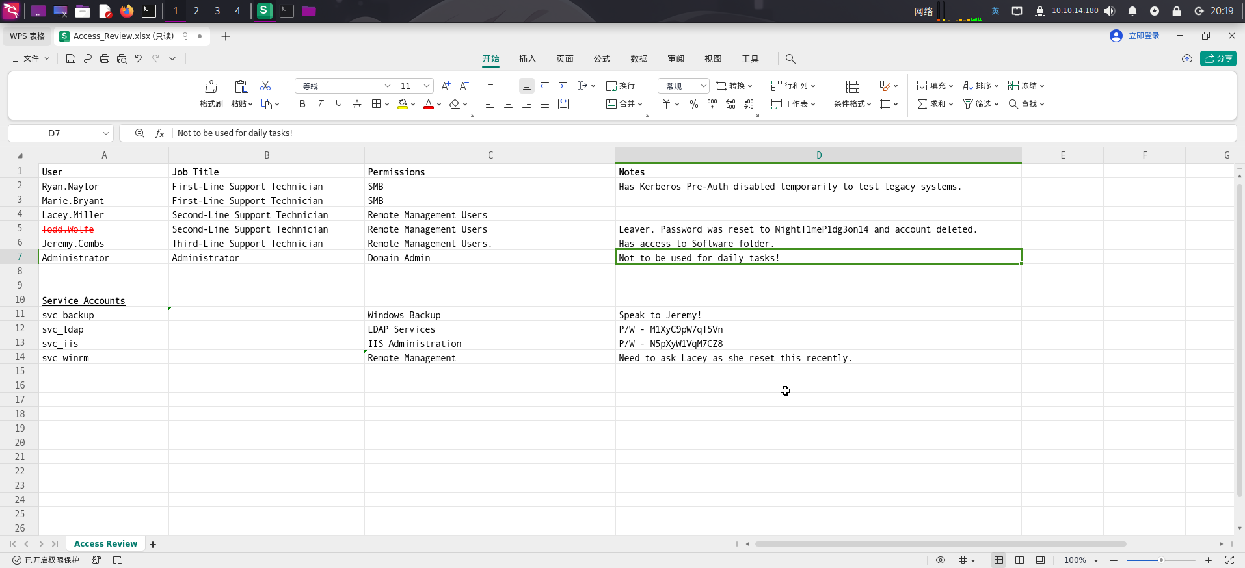Click the print preview icon

tap(122, 58)
